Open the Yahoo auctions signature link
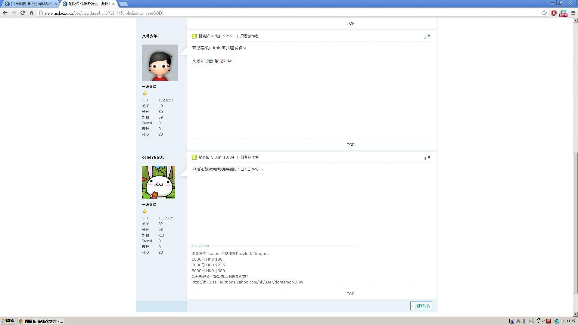Image resolution: width=578 pixels, height=325 pixels. point(247,282)
